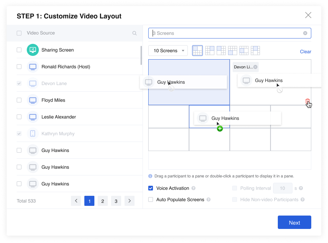Switch to page 2
Image resolution: width=328 pixels, height=243 pixels.
(x=103, y=201)
